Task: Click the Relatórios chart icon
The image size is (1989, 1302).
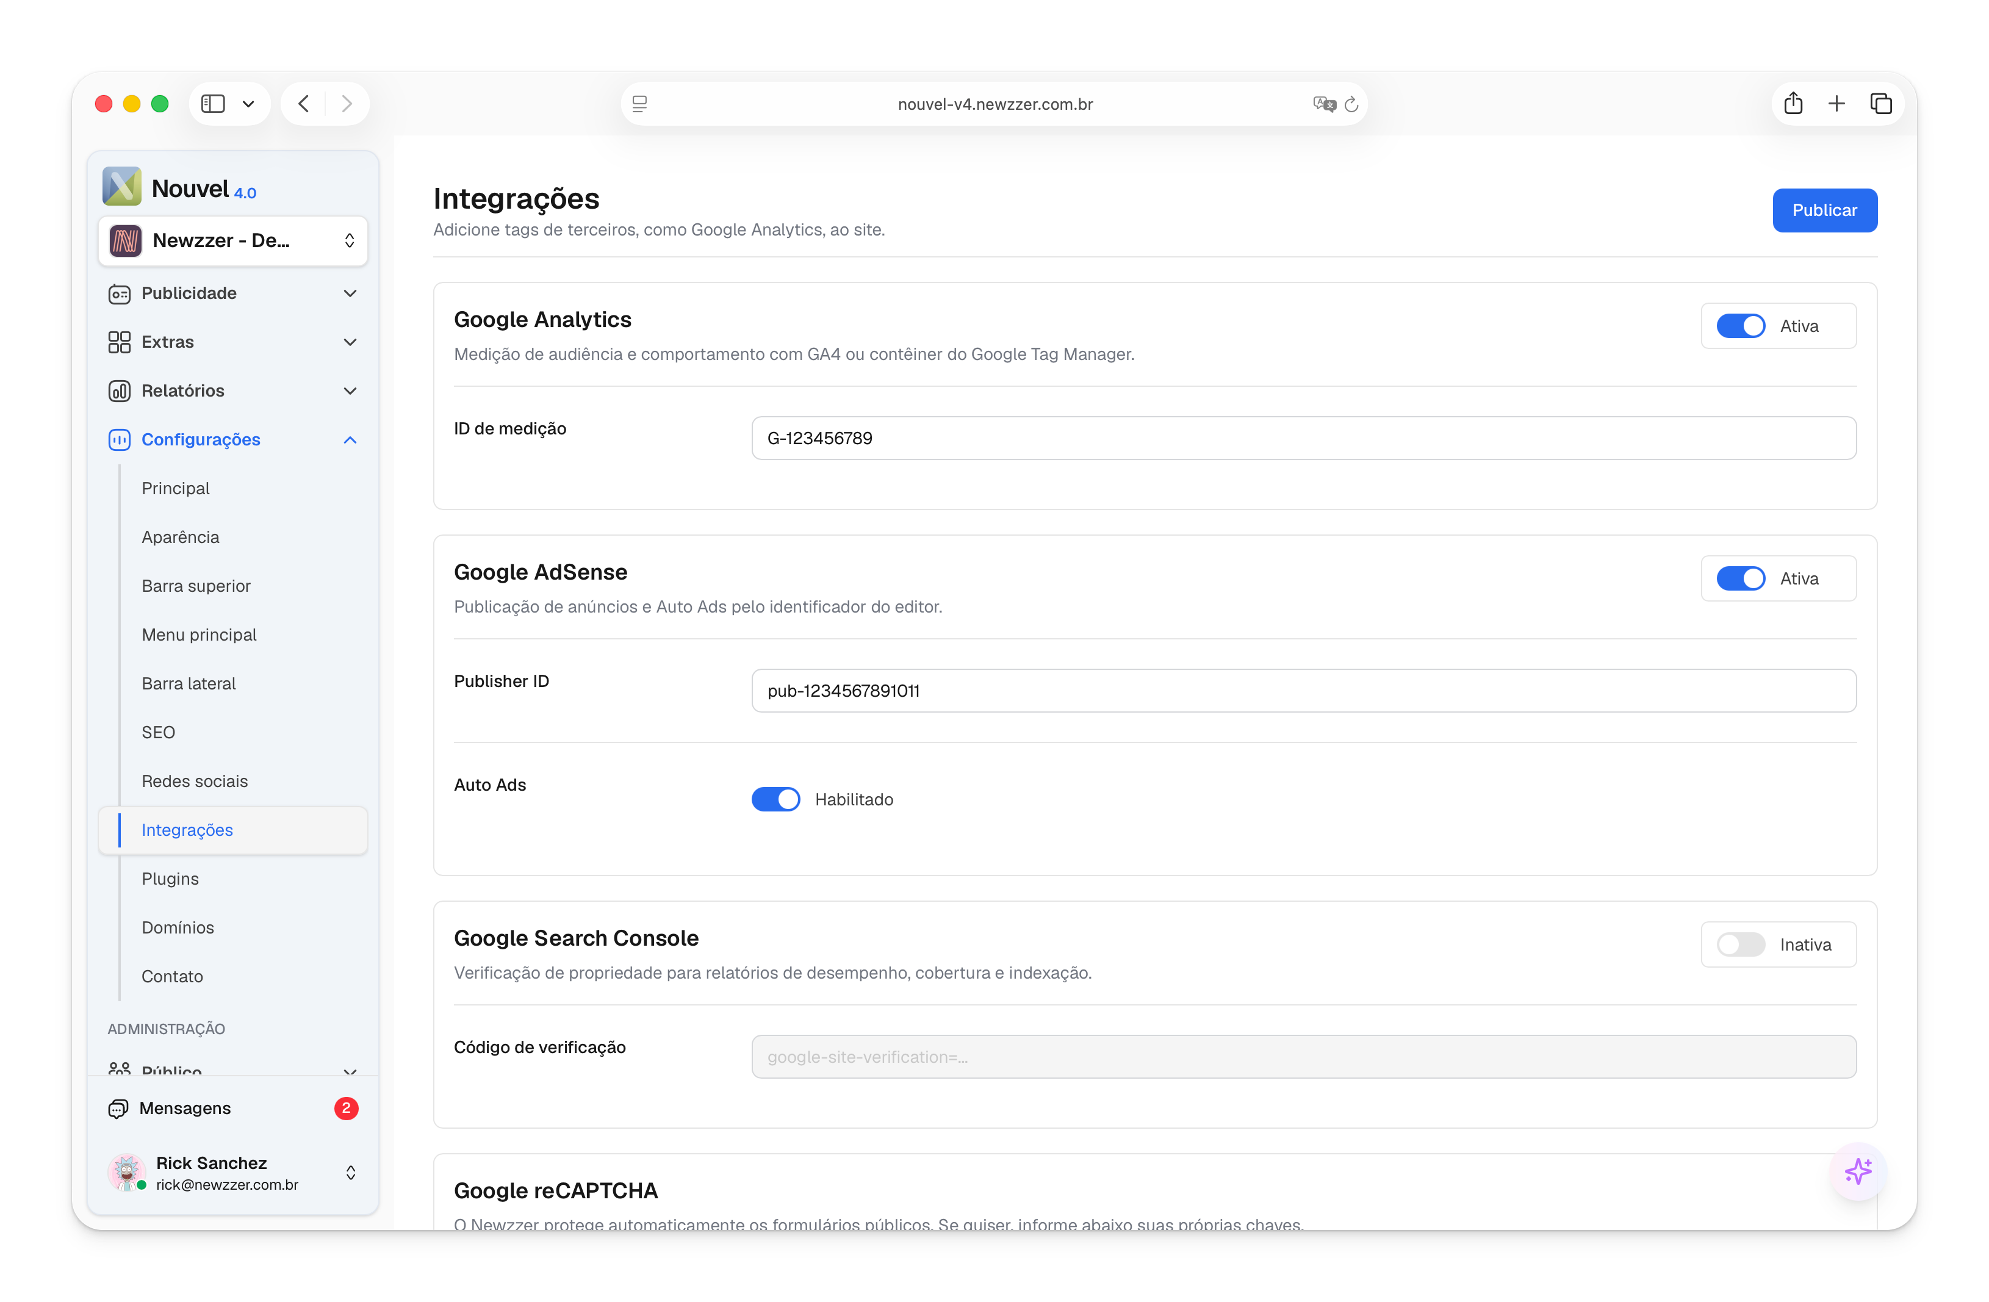Action: pos(120,391)
